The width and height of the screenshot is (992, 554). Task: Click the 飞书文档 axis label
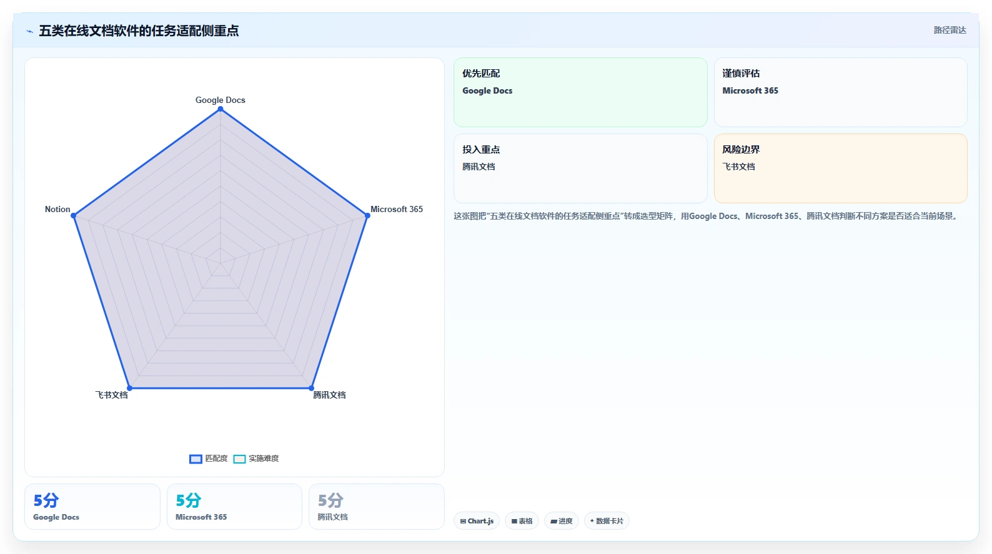[x=111, y=395]
